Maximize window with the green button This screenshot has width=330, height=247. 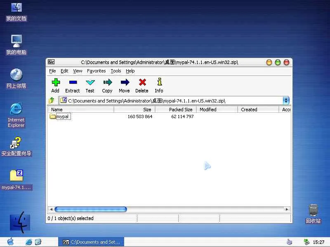(x=278, y=63)
